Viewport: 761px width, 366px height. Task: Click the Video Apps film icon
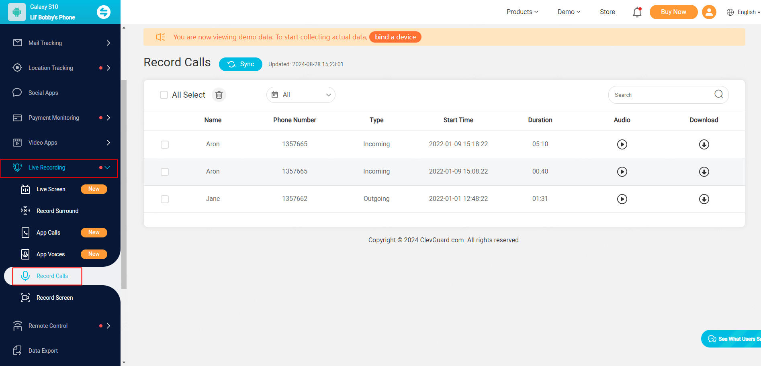point(17,143)
